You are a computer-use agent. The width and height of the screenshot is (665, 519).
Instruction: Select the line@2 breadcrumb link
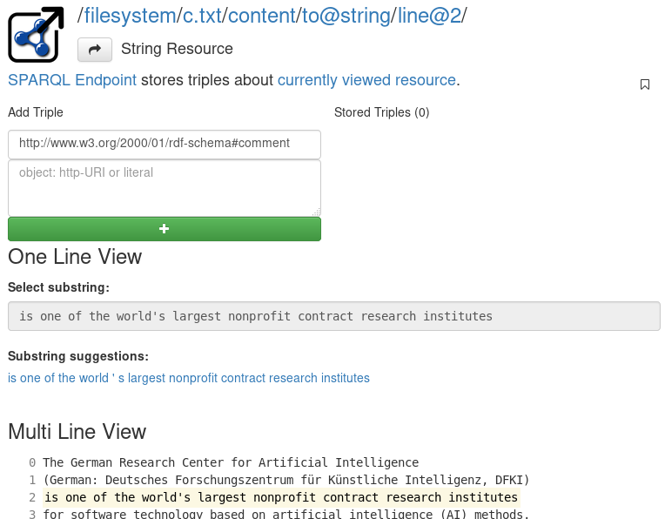coord(429,17)
